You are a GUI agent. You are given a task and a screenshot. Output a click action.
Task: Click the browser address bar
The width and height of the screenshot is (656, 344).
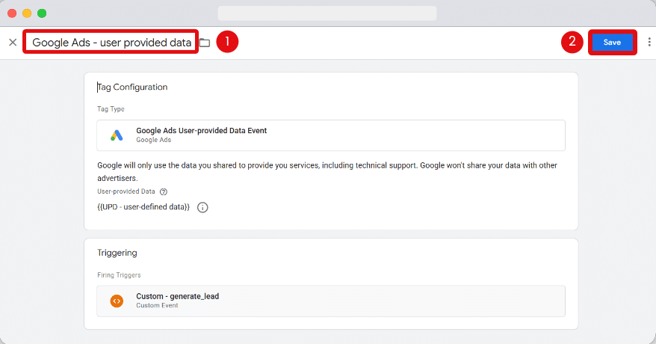(327, 13)
